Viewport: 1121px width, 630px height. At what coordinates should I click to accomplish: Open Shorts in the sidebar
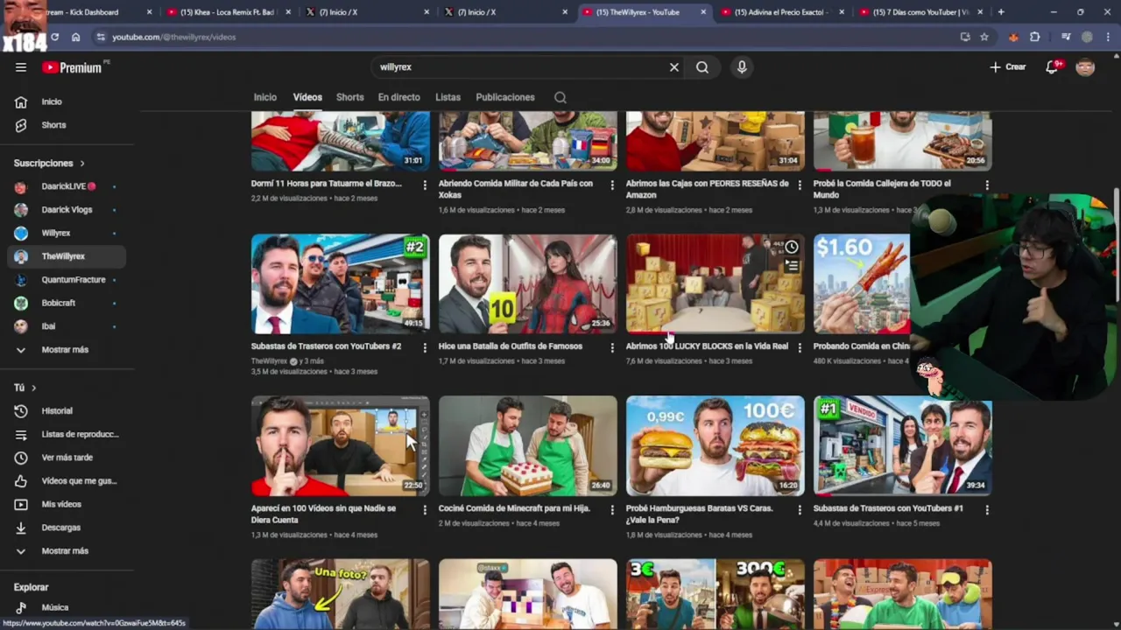click(67, 125)
